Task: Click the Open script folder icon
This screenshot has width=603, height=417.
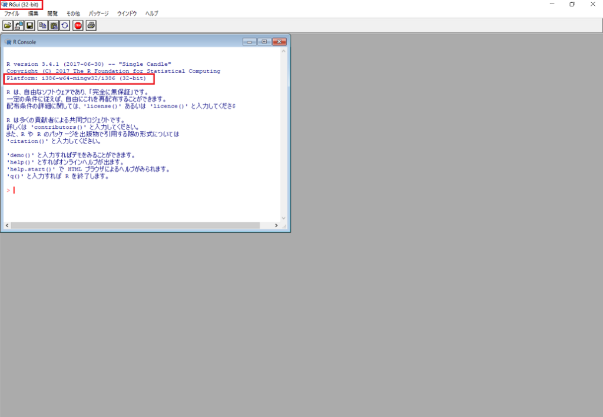Action: [8, 25]
